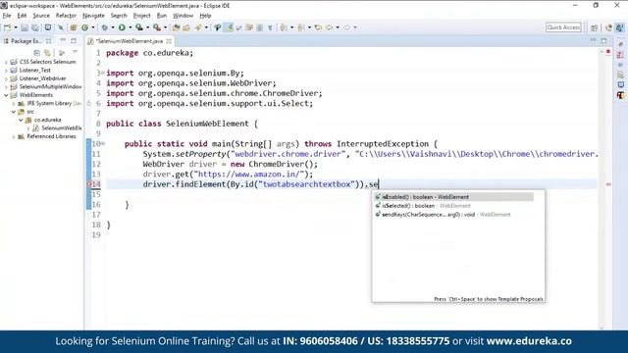The image size is (628, 353).
Task: Select SeleniumWebElement file in Package Explorer
Action: [61, 128]
